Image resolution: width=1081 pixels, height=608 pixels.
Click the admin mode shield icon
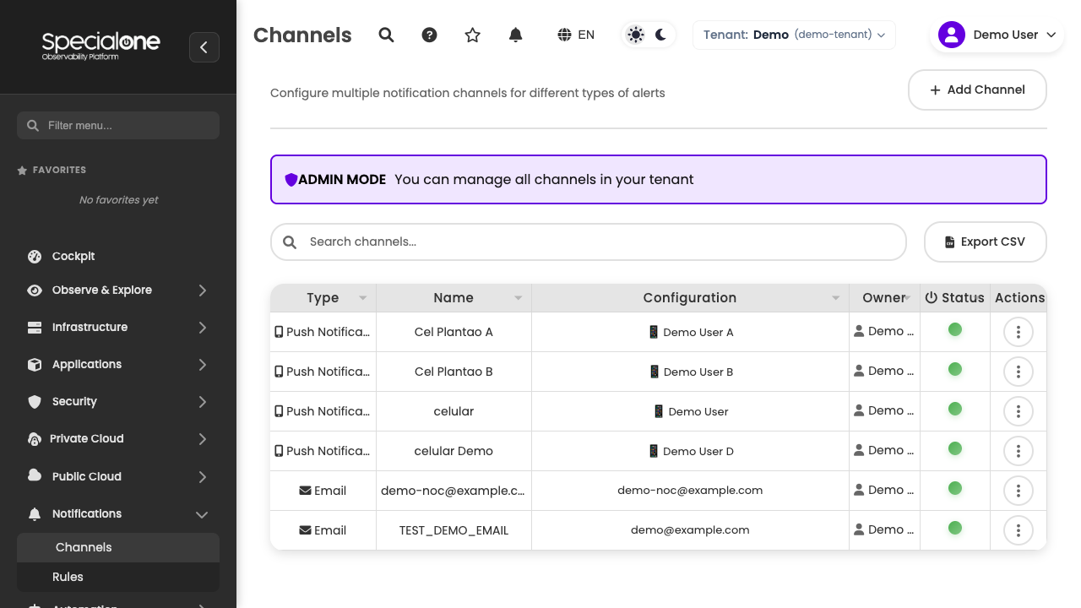tap(291, 180)
